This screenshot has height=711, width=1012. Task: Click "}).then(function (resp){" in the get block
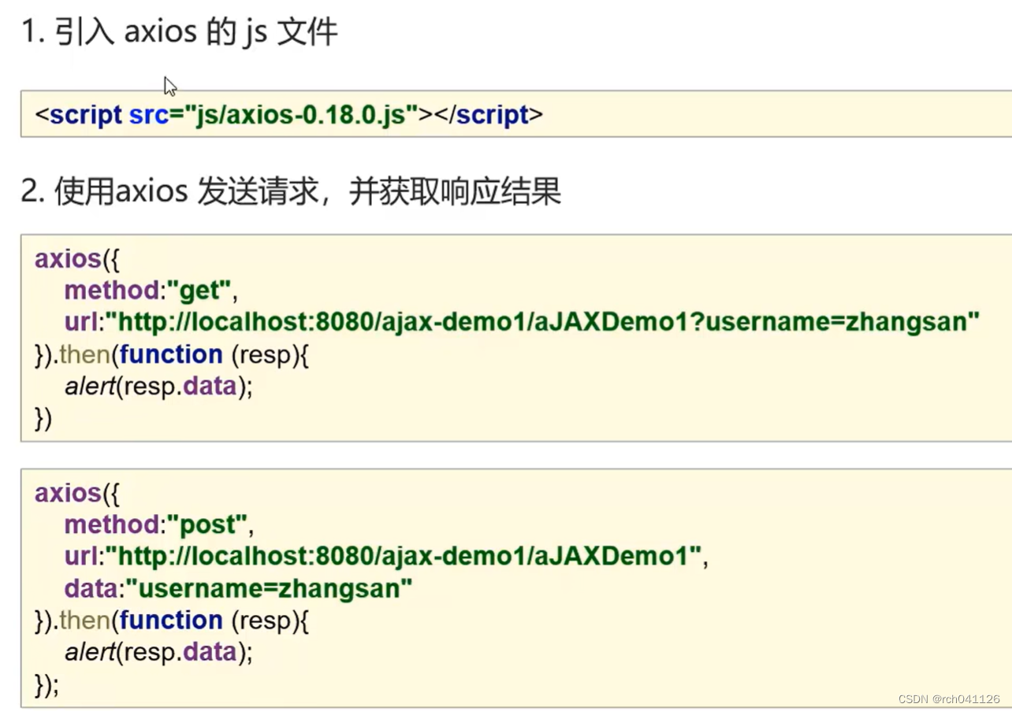point(172,354)
